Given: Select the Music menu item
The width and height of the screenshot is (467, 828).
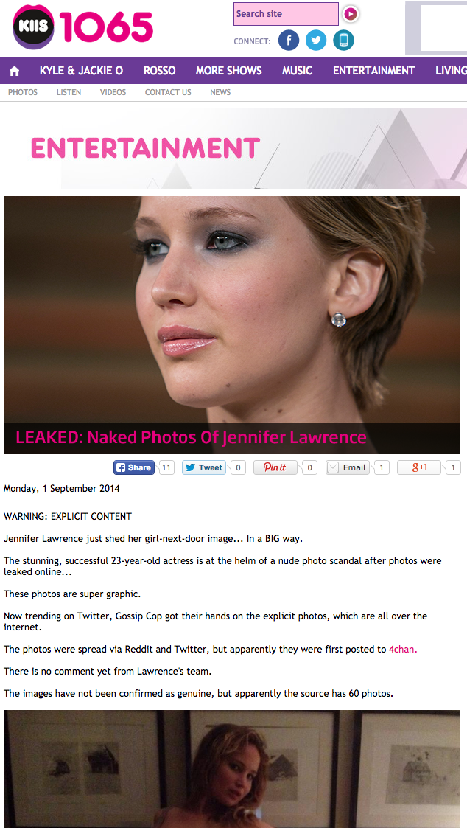Looking at the screenshot, I should tap(297, 71).
